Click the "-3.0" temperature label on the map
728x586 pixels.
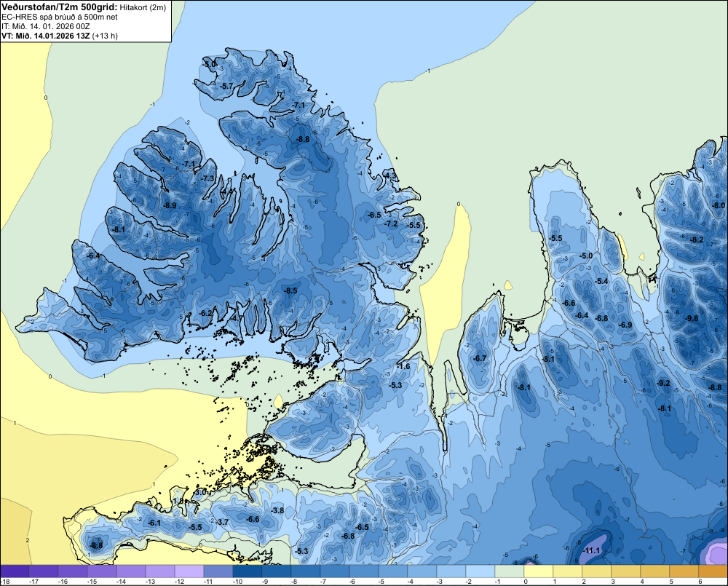pos(201,492)
